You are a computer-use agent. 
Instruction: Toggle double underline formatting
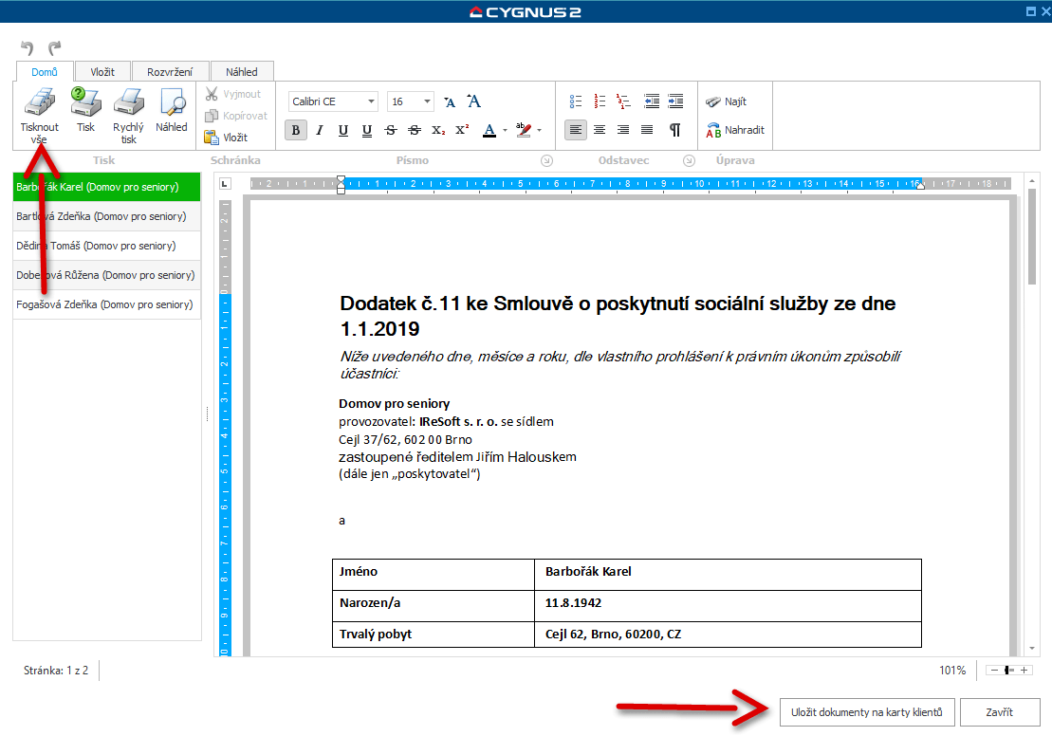(366, 130)
